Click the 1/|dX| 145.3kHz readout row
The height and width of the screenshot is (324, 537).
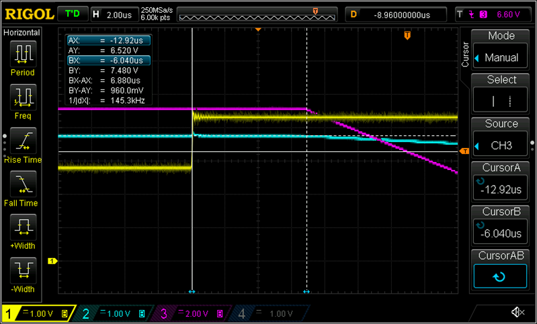(x=109, y=100)
